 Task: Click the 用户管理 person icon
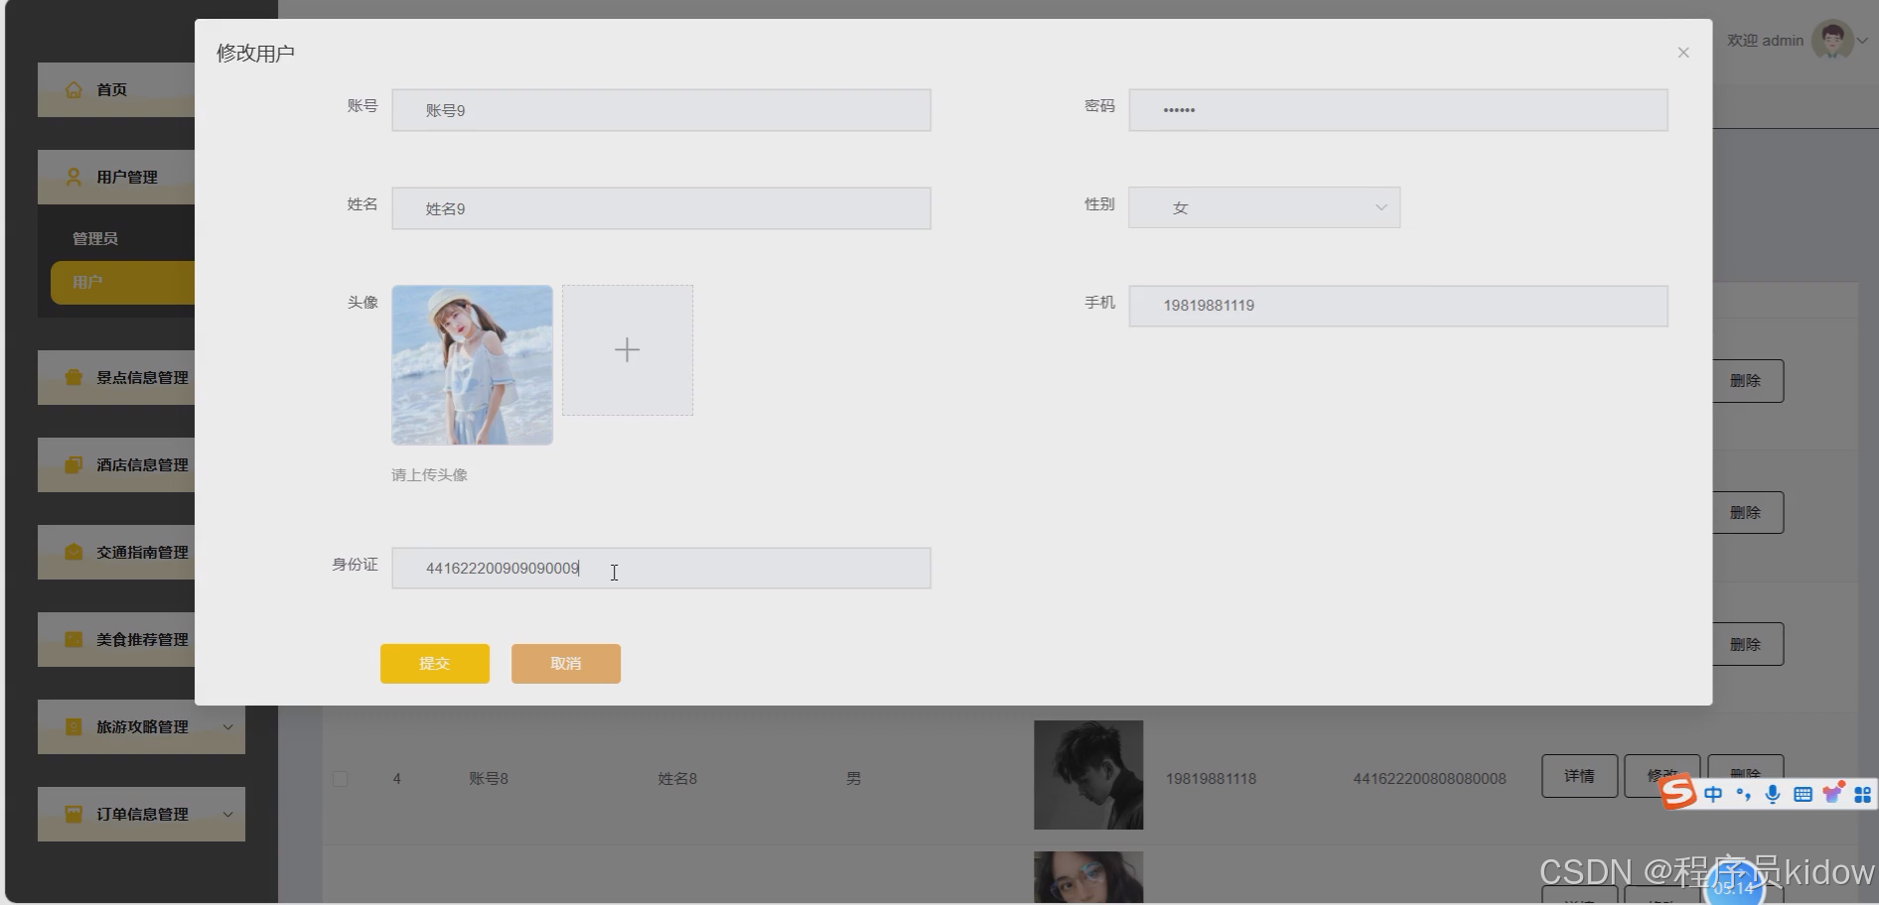(73, 177)
